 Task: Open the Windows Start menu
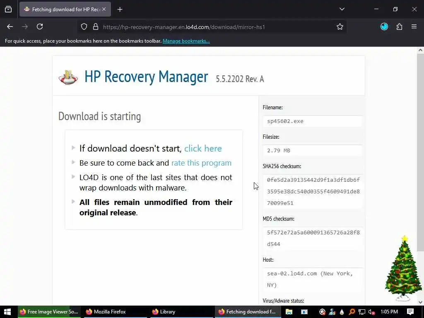pos(7,312)
